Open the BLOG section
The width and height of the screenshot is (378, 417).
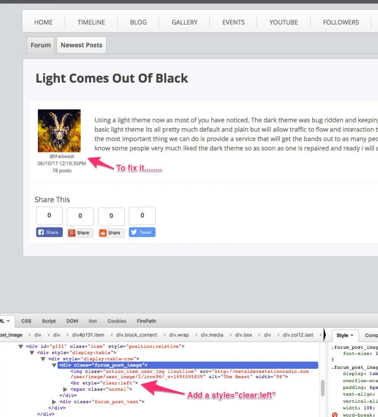(x=138, y=22)
